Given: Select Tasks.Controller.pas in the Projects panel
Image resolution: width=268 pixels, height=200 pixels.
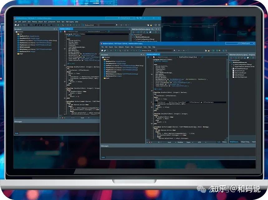Looking at the screenshot, I should click(x=240, y=73).
